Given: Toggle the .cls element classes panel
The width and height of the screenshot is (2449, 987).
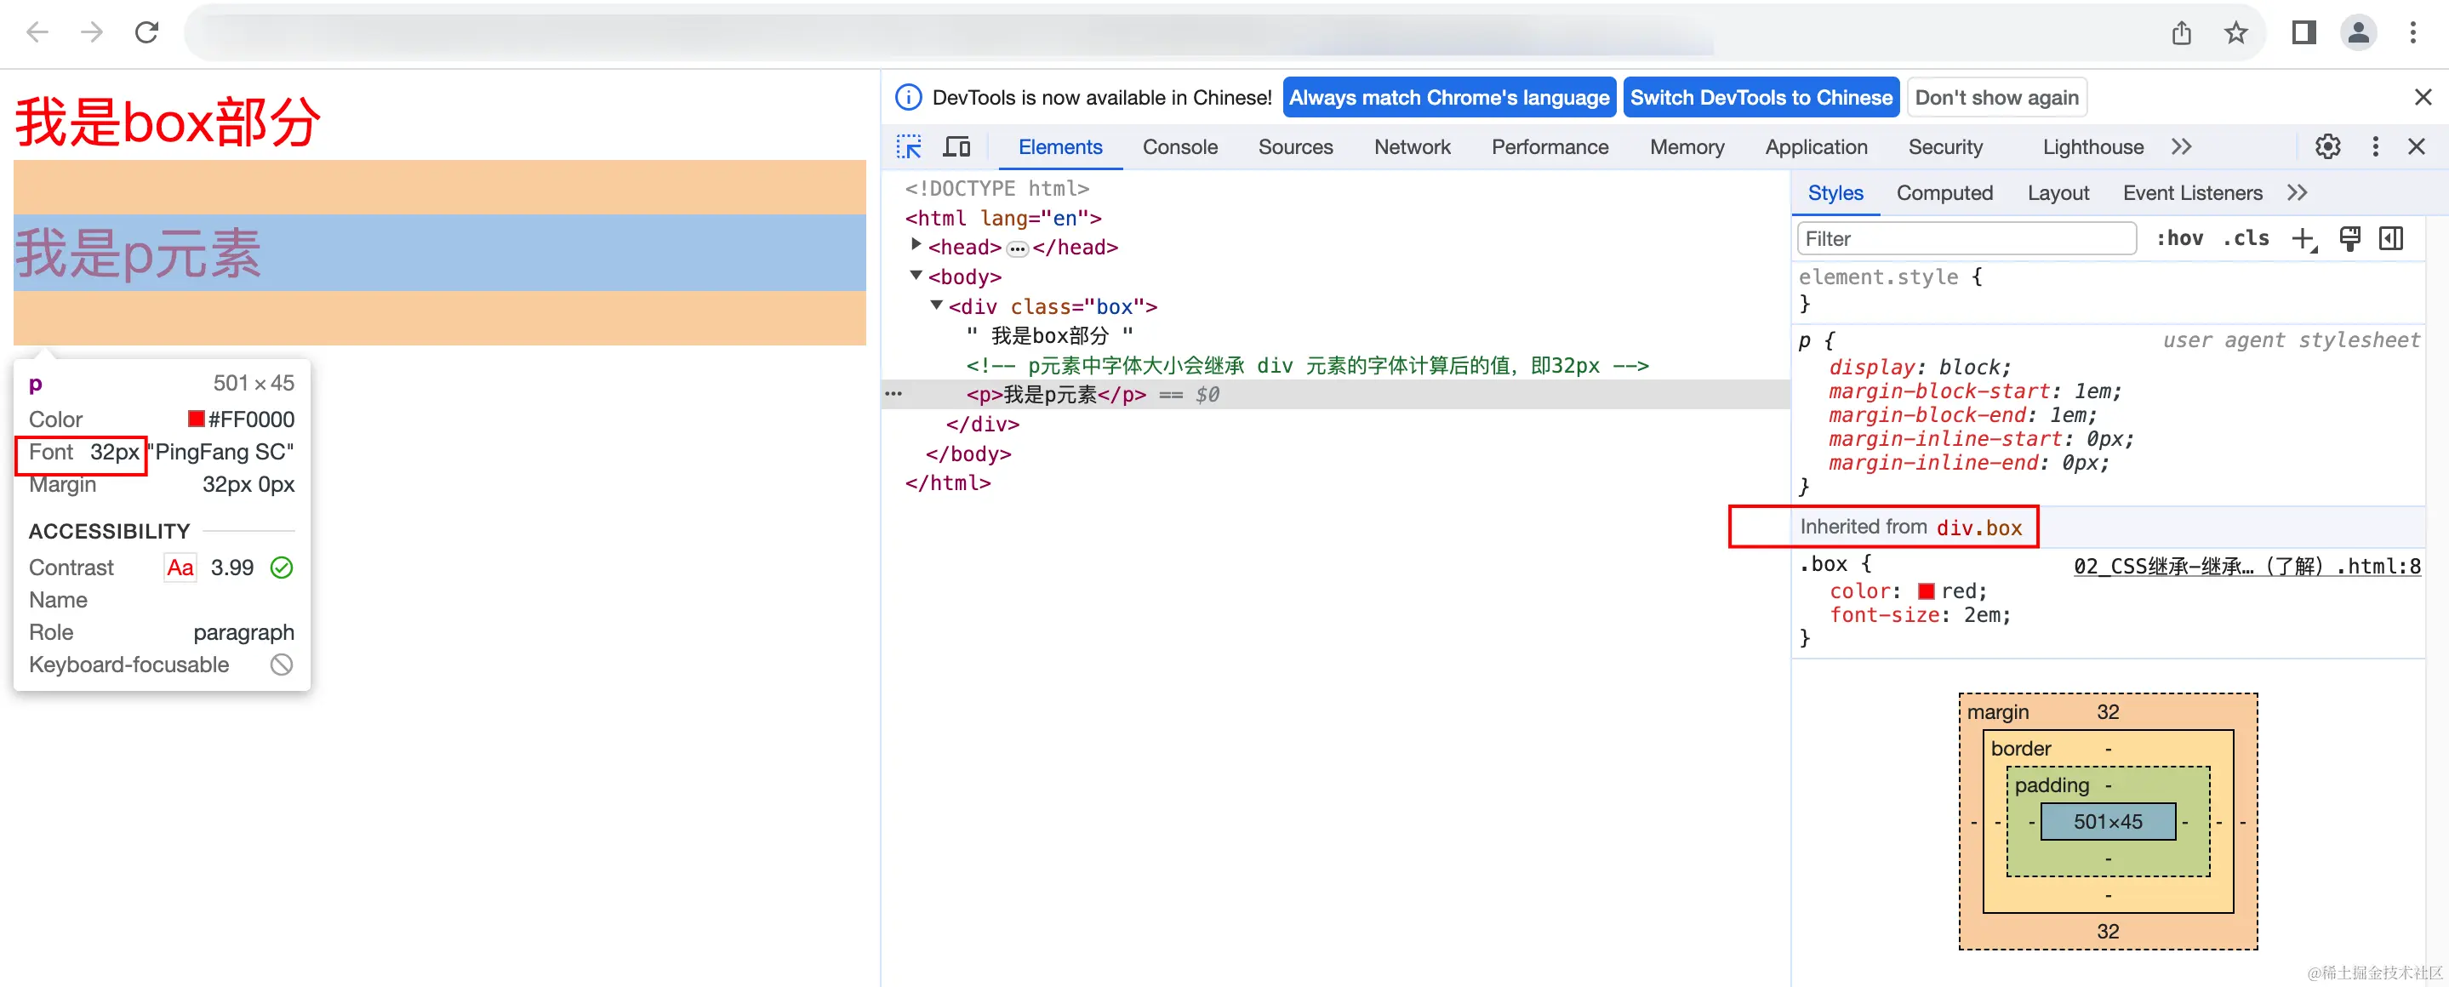Looking at the screenshot, I should tap(2246, 239).
